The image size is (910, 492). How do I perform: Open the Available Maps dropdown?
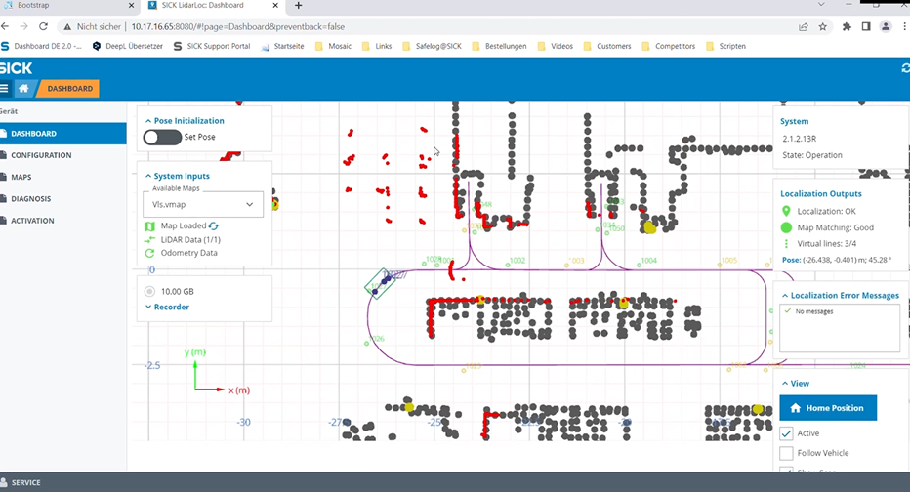click(203, 204)
